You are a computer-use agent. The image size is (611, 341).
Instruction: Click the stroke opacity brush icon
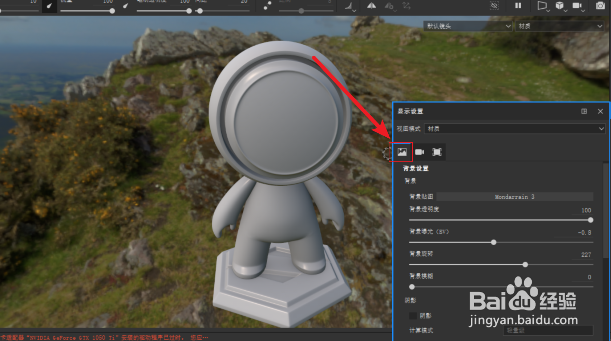126,6
